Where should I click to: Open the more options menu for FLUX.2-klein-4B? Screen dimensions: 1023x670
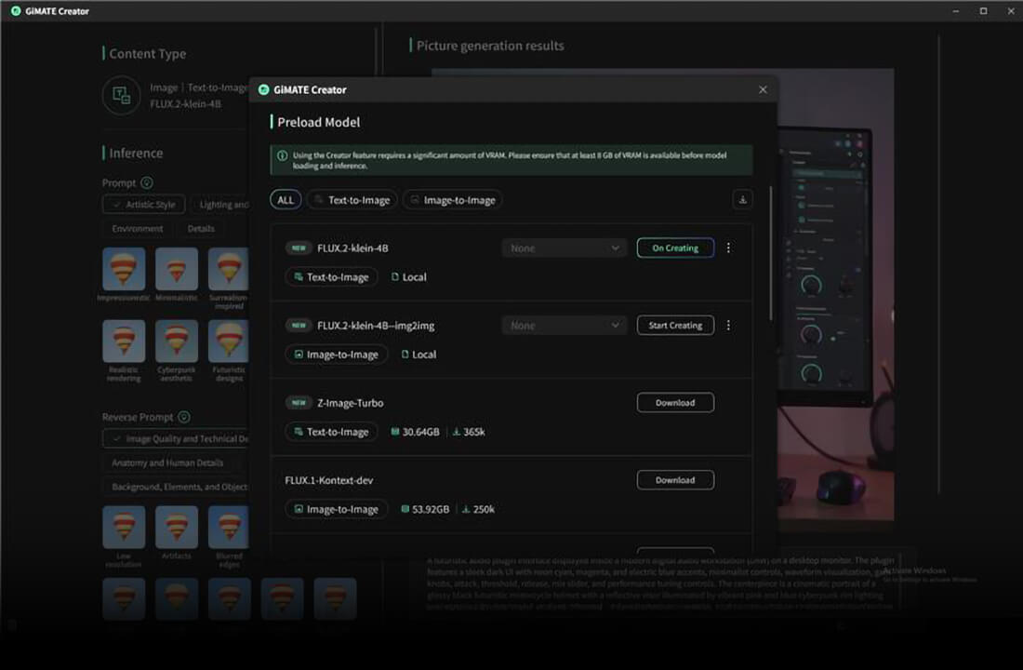[729, 248]
